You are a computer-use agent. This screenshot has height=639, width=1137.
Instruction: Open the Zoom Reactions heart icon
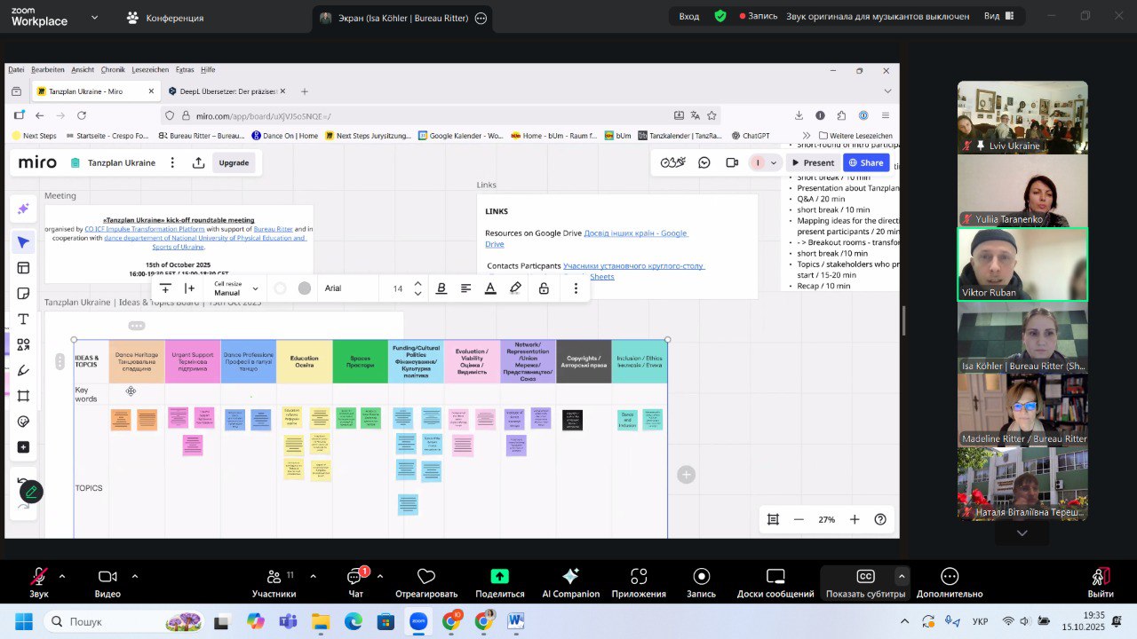[x=426, y=577]
